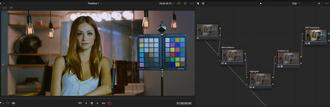
Task: Open the Clip mode dropdown
Action: pyautogui.click(x=296, y=4)
